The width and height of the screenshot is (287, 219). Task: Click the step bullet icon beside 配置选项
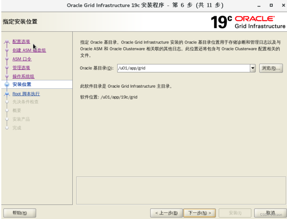(x=7, y=42)
